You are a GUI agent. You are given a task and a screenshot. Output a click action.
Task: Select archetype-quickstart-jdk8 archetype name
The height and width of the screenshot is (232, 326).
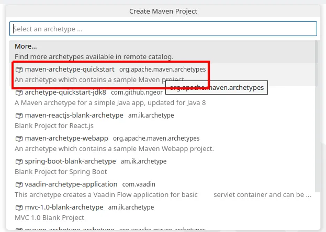65,92
